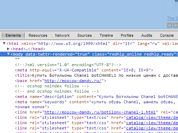The image size is (178, 133).
Task: Switch to the Elements tab
Action: point(13,35)
